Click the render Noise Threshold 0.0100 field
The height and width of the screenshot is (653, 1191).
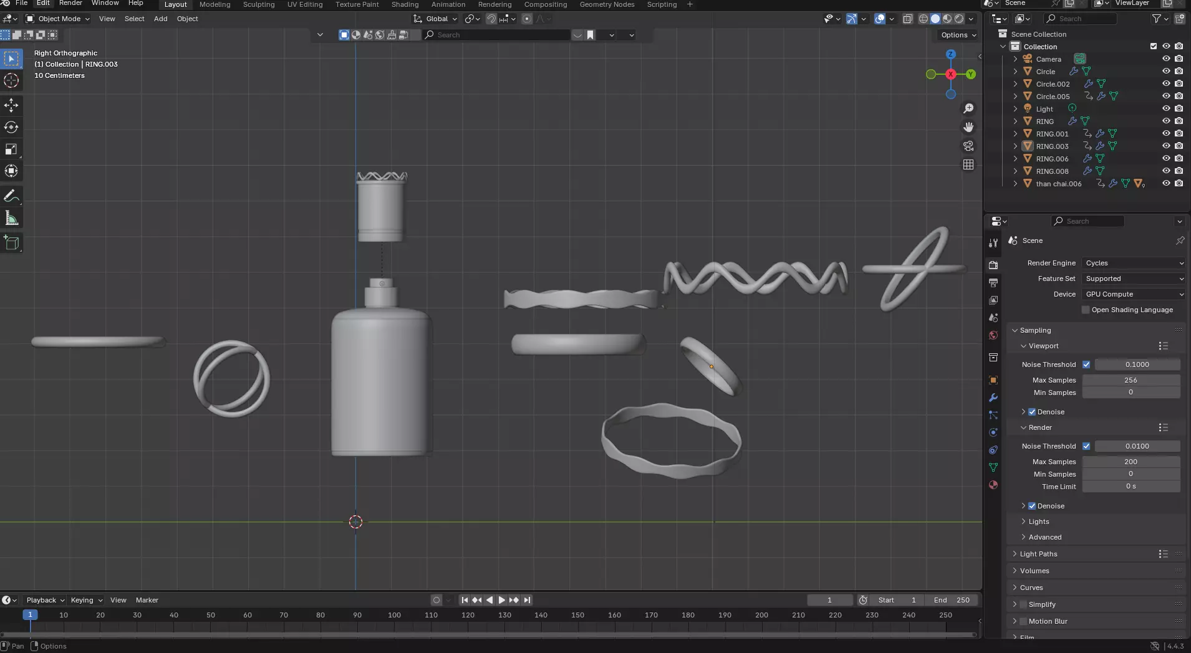coord(1137,446)
